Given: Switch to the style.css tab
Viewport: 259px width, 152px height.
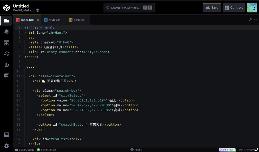Looking at the screenshot, I should pos(54,20).
